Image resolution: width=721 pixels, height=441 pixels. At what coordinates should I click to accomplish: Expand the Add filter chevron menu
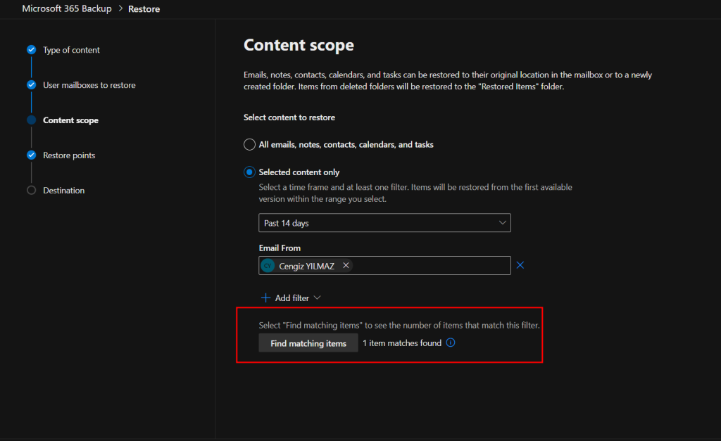[317, 298]
